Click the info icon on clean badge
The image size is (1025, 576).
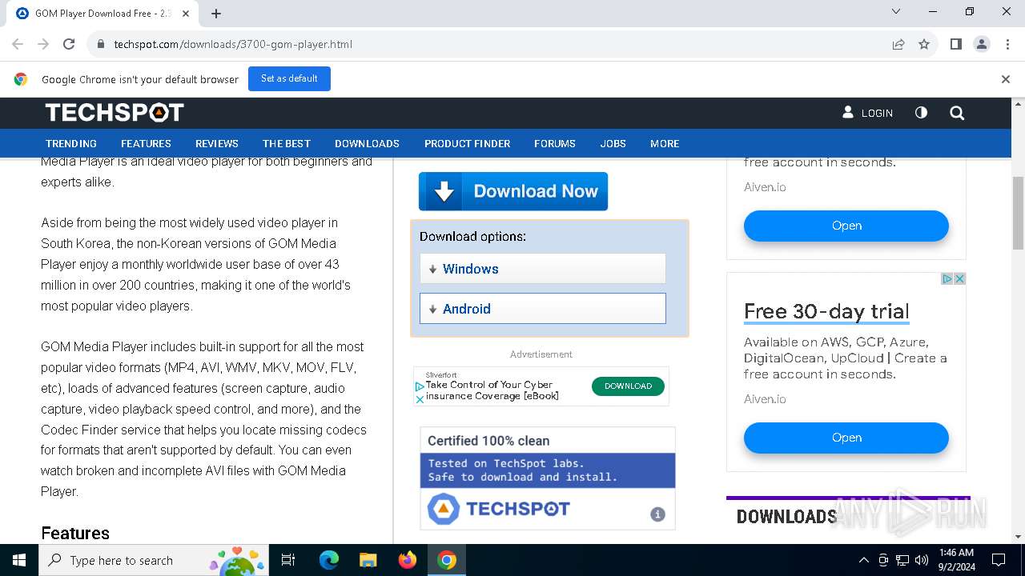pyautogui.click(x=657, y=514)
